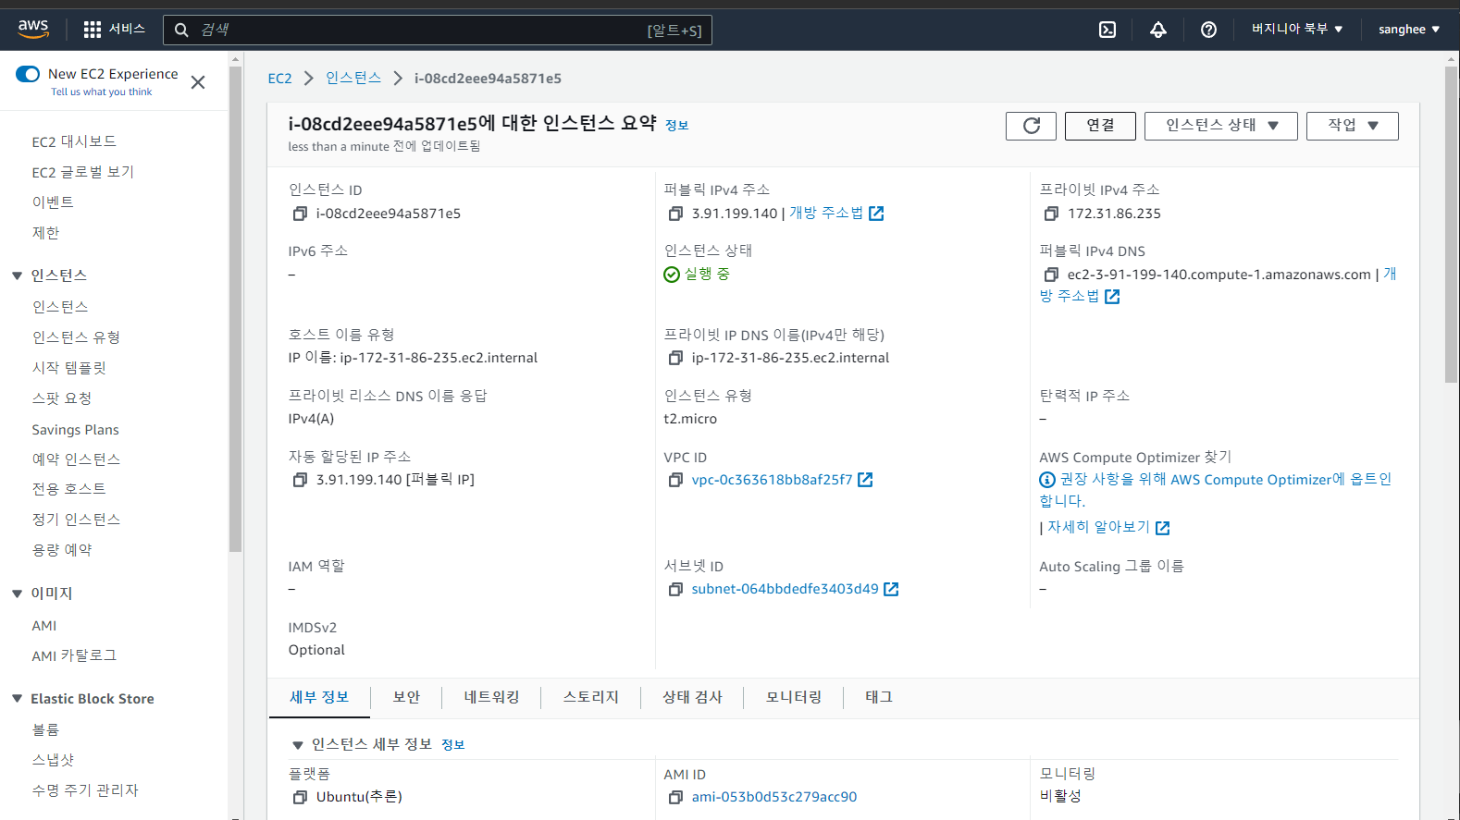Copy the instance ID i-08cd2eee94a5871e5
This screenshot has height=820, width=1460.
point(300,214)
